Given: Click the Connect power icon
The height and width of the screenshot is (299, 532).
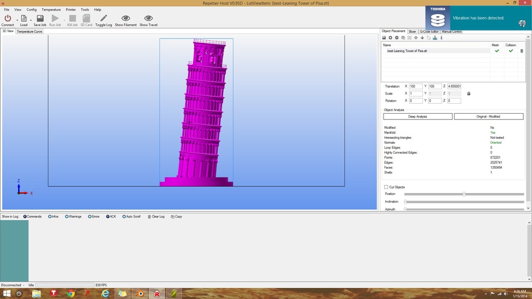Looking at the screenshot, I should coord(7,18).
